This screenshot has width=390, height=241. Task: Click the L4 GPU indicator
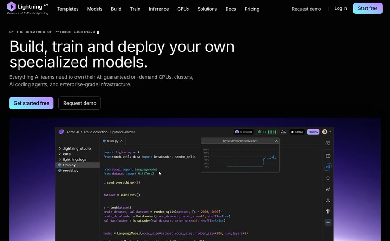[267, 132]
